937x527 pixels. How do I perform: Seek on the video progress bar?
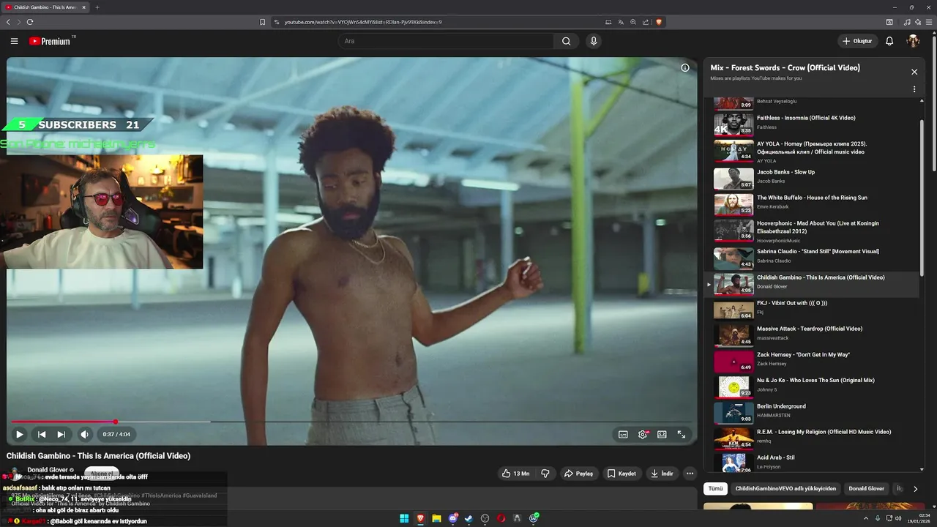pyautogui.click(x=351, y=422)
